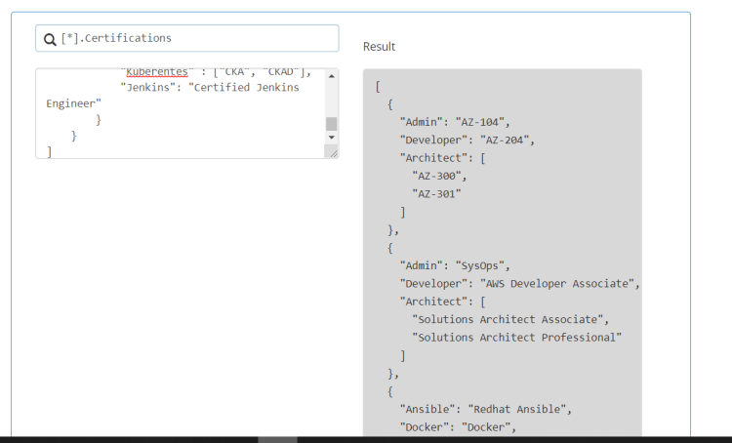Click the "Solutions Architect Associate" result value
This screenshot has width=732, height=443.
click(510, 320)
